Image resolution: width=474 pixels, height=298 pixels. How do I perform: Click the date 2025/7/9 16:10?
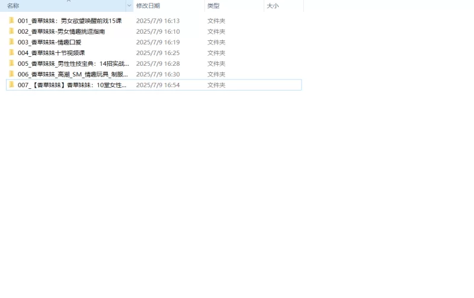pyautogui.click(x=158, y=31)
